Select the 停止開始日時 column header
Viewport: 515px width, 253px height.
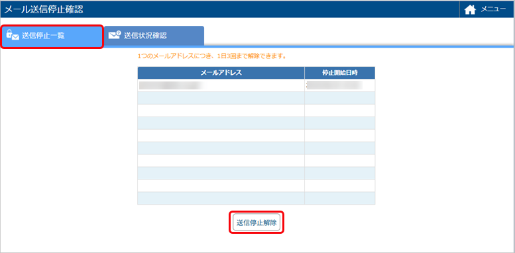(x=339, y=73)
